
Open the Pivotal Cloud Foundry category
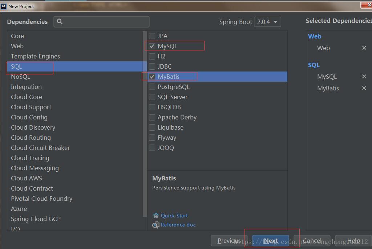coord(75,199)
